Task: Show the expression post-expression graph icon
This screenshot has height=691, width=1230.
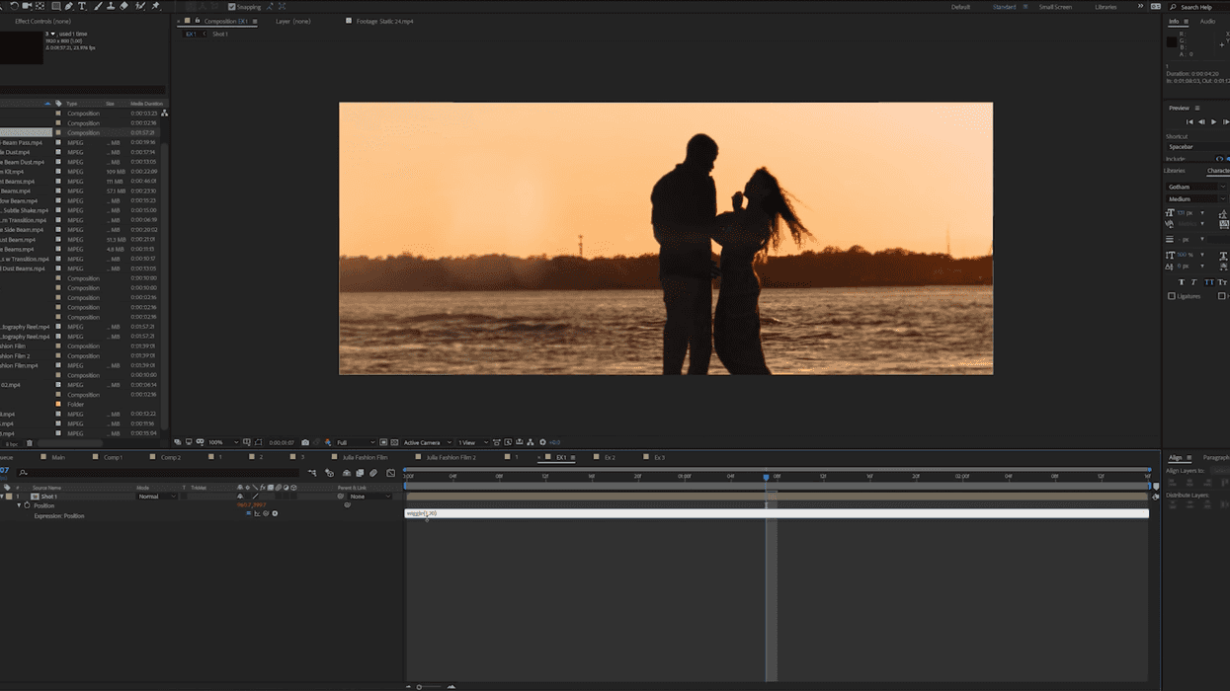Action: pos(257,513)
